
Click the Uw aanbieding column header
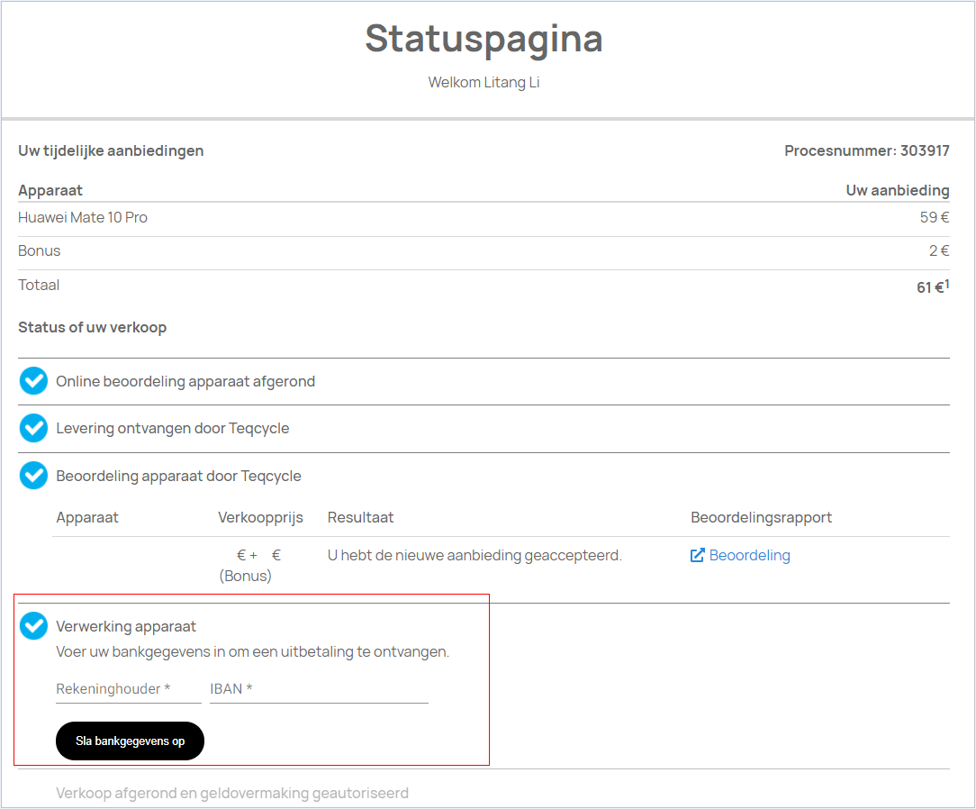[898, 191]
